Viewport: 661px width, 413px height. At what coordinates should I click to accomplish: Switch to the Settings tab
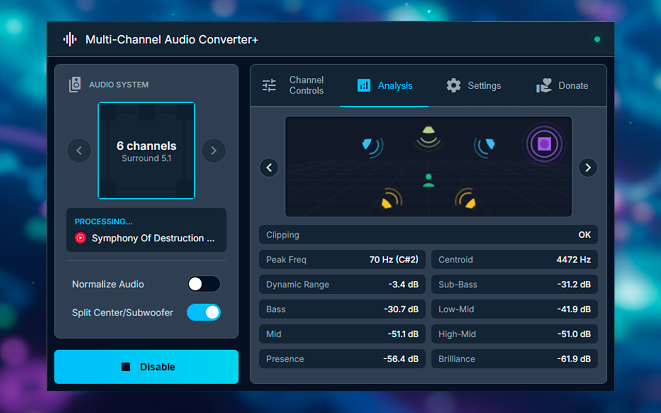474,85
